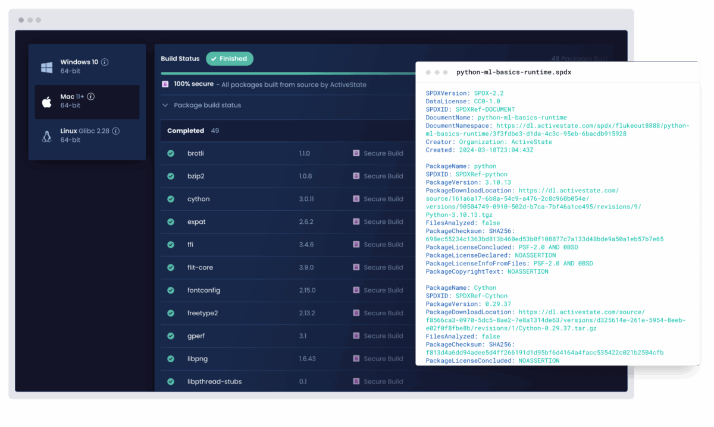This screenshot has width=714, height=427.
Task: Click the lock icon beside 100% secure
Action: pyautogui.click(x=165, y=84)
